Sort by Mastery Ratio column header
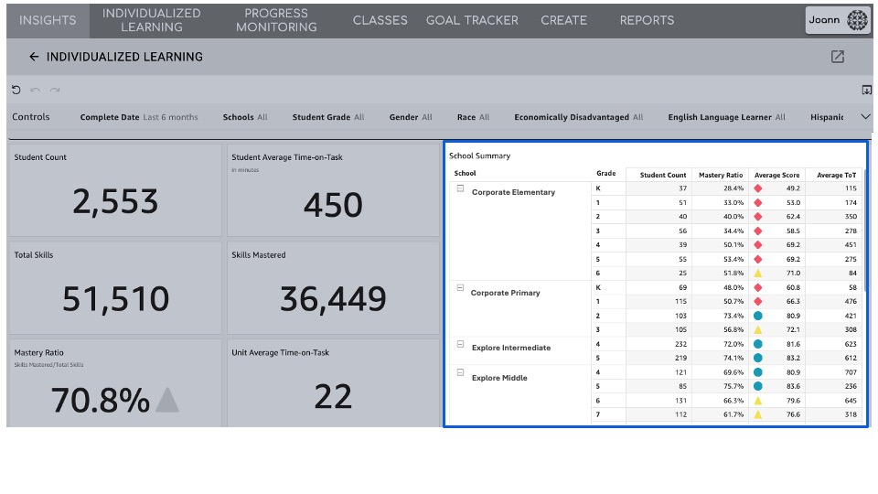878x494 pixels. tap(720, 175)
